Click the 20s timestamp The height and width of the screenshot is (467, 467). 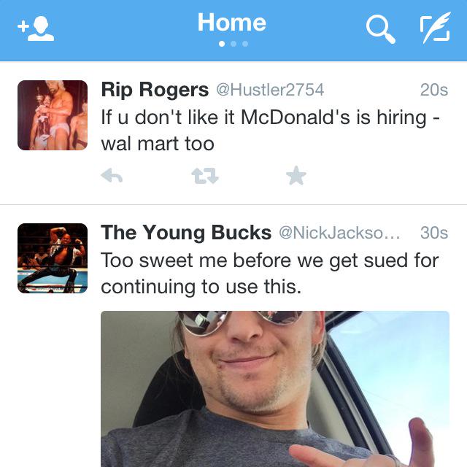click(433, 90)
